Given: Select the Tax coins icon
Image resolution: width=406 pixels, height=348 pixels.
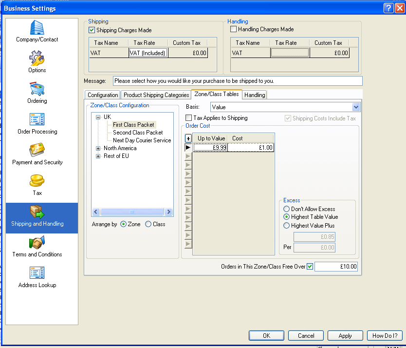Looking at the screenshot, I should 37,181.
